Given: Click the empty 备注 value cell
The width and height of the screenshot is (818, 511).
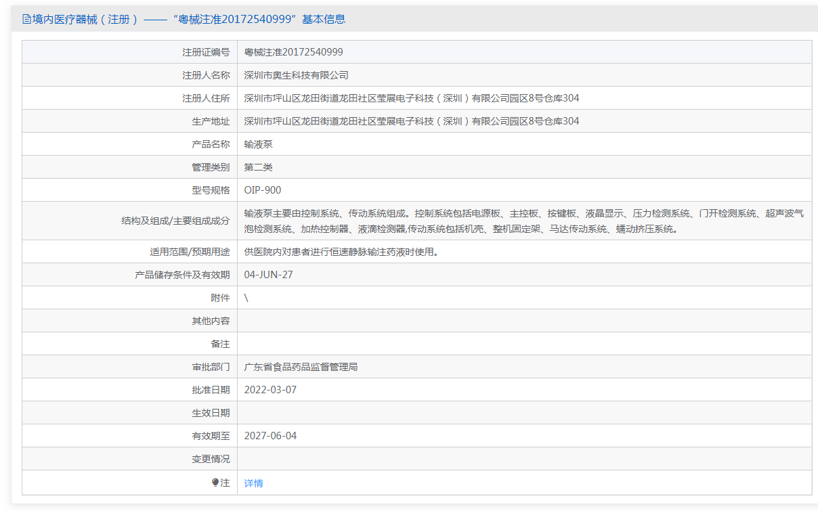Looking at the screenshot, I should (x=524, y=344).
